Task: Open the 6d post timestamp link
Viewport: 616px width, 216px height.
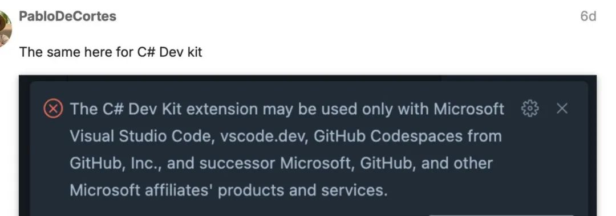Action: [x=588, y=16]
